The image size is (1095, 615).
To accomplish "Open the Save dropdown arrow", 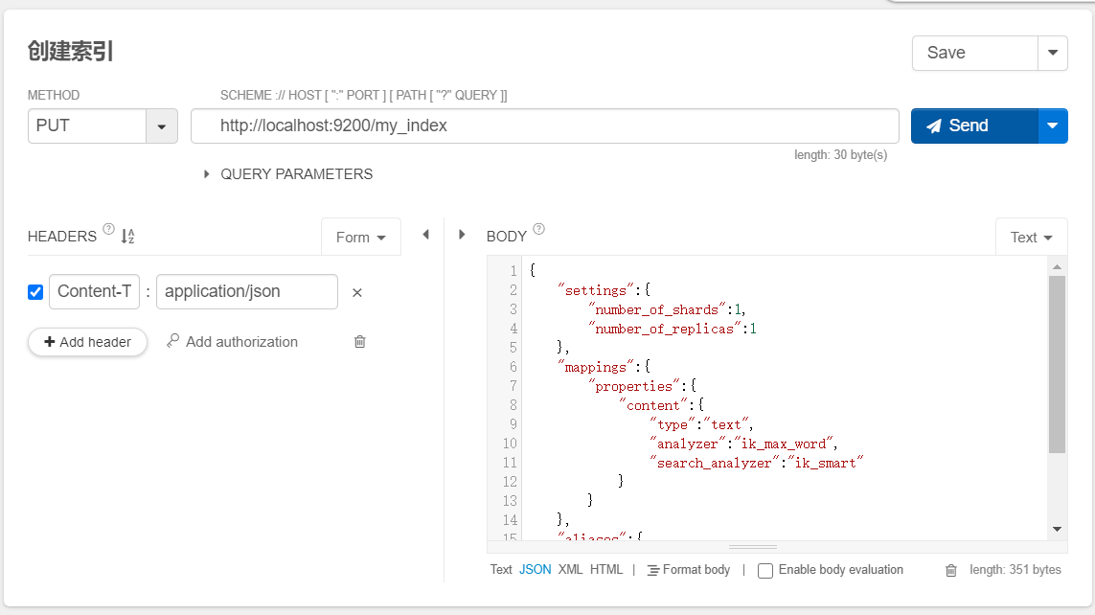I will click(x=1053, y=53).
